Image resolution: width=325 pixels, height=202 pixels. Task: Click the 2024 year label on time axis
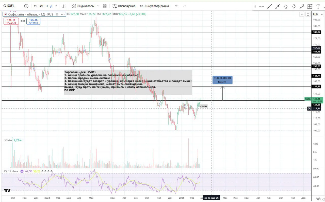pyautogui.click(x=47, y=198)
